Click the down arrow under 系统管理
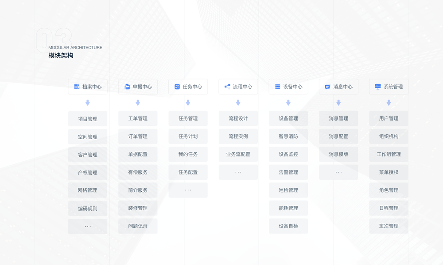Viewport: 443px width, 265px height. tap(389, 103)
